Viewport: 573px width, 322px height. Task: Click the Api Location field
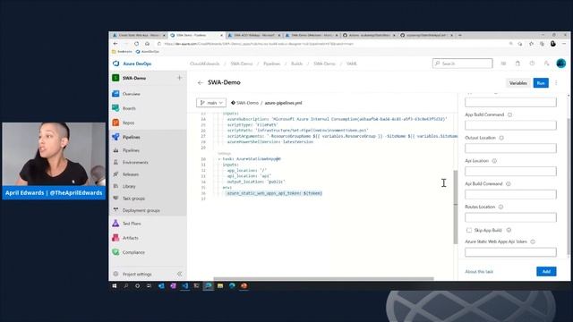coord(510,171)
